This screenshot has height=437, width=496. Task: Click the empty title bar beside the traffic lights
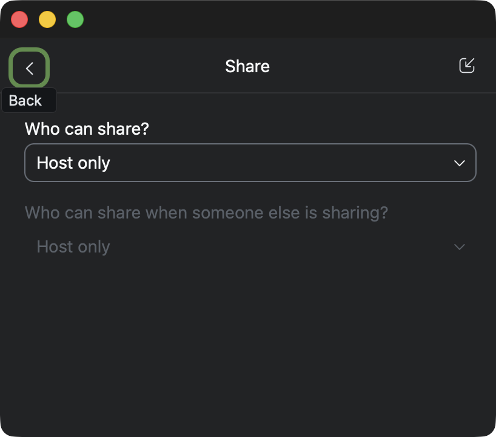[273, 19]
